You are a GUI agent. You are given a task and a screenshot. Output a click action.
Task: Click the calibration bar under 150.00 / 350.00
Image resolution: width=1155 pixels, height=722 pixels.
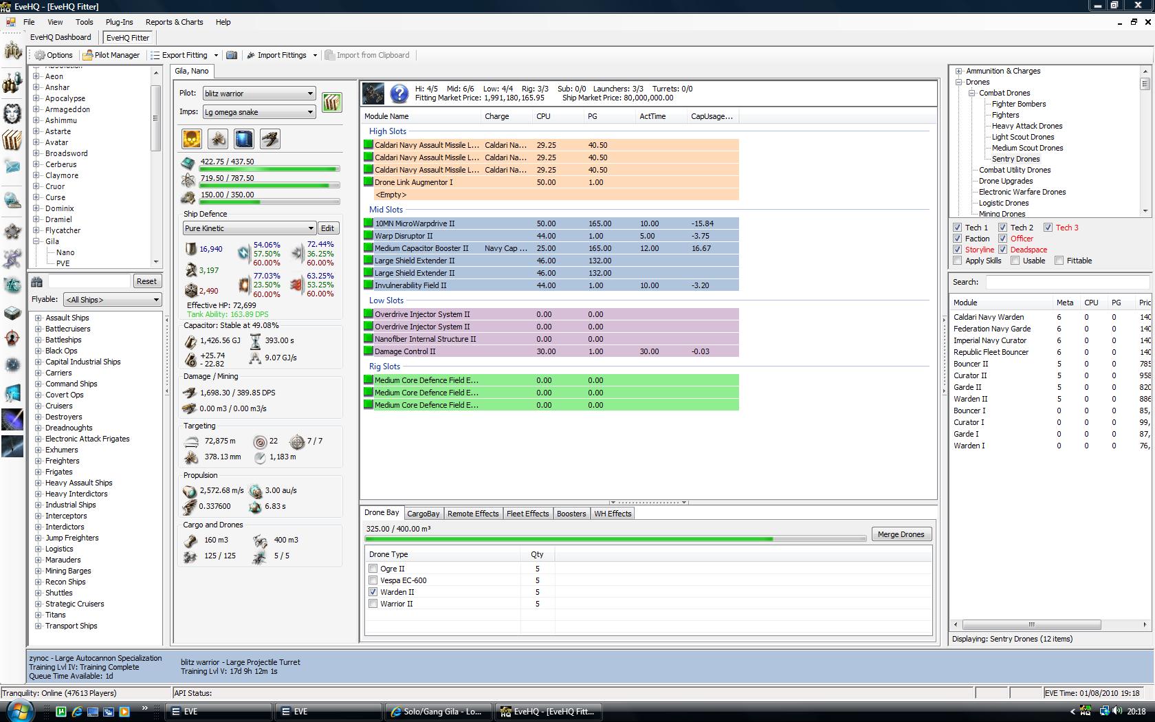click(x=269, y=202)
